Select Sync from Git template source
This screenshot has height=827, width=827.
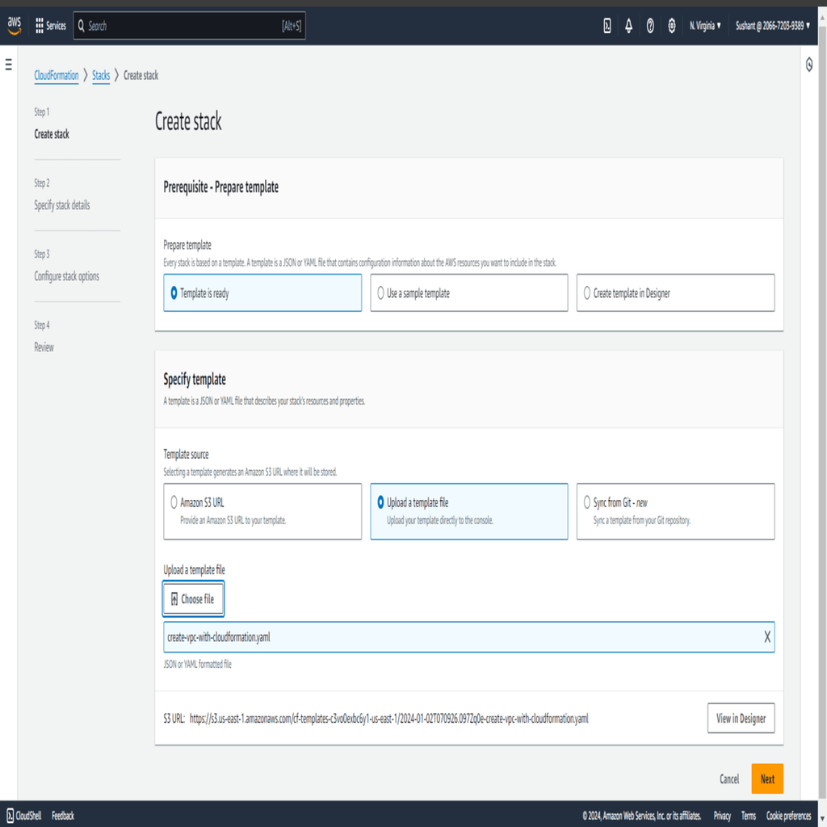pyautogui.click(x=676, y=511)
